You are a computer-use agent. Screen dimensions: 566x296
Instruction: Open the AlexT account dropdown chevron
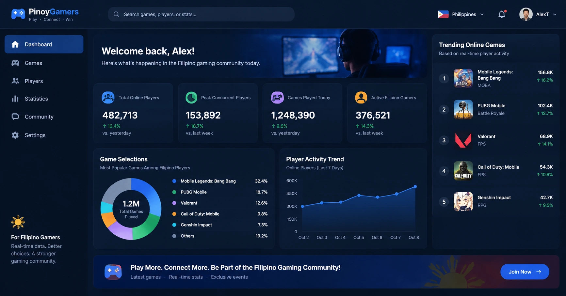(x=555, y=14)
